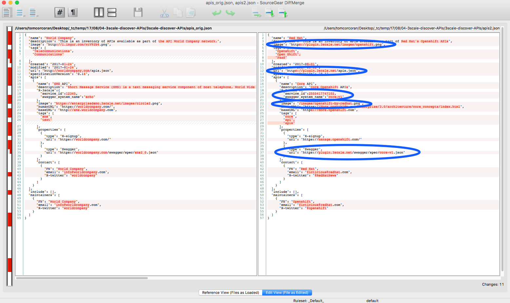Show all file content view
The height and width of the screenshot is (303, 510).
[7, 13]
